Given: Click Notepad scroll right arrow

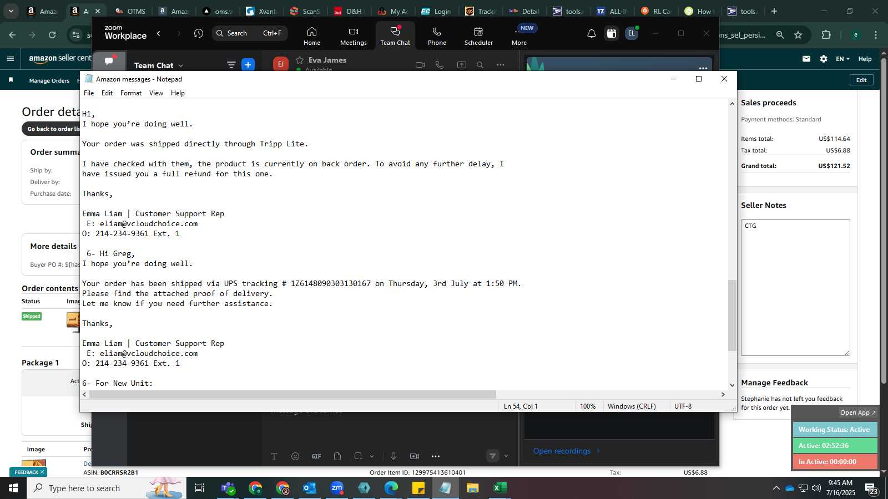Looking at the screenshot, I should tap(723, 394).
